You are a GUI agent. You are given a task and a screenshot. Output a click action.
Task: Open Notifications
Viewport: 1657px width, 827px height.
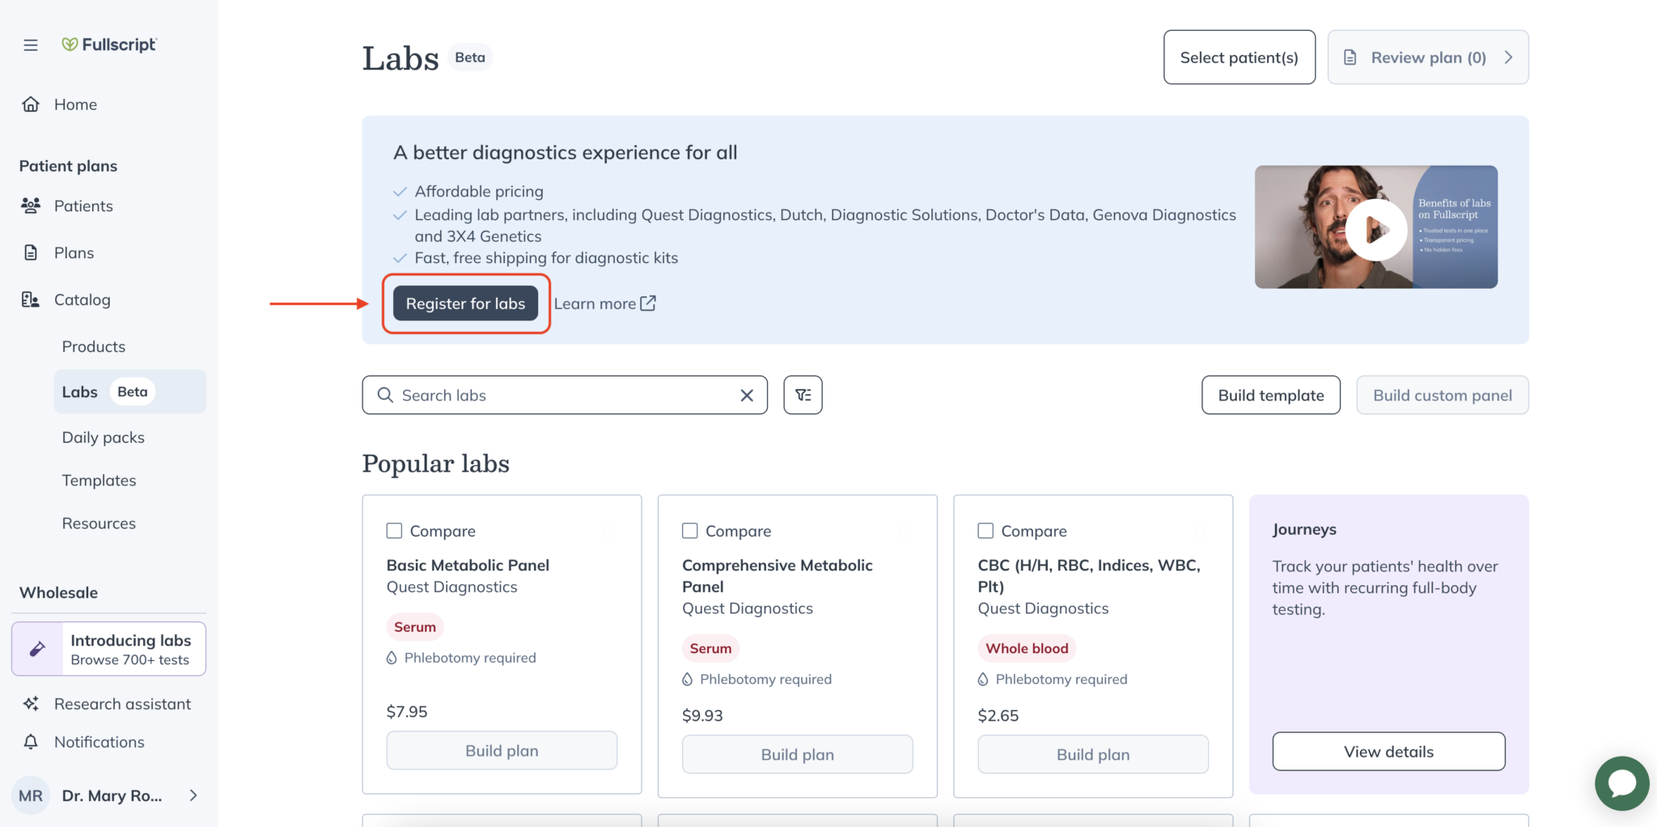tap(98, 741)
